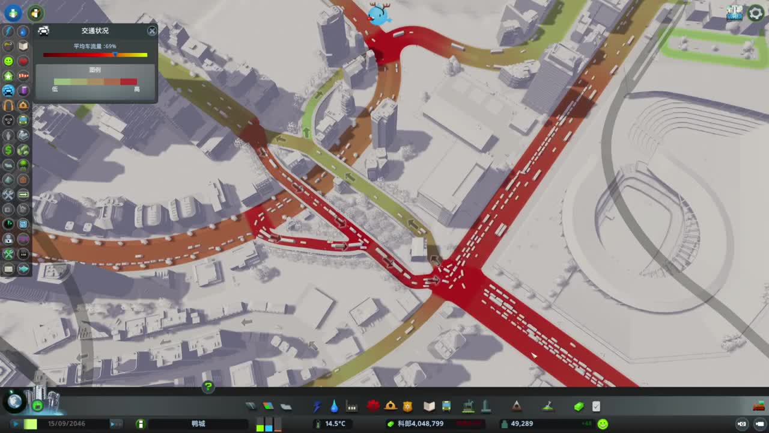The height and width of the screenshot is (433, 769).
Task: Change the simulation speed button
Action: [x=116, y=424]
